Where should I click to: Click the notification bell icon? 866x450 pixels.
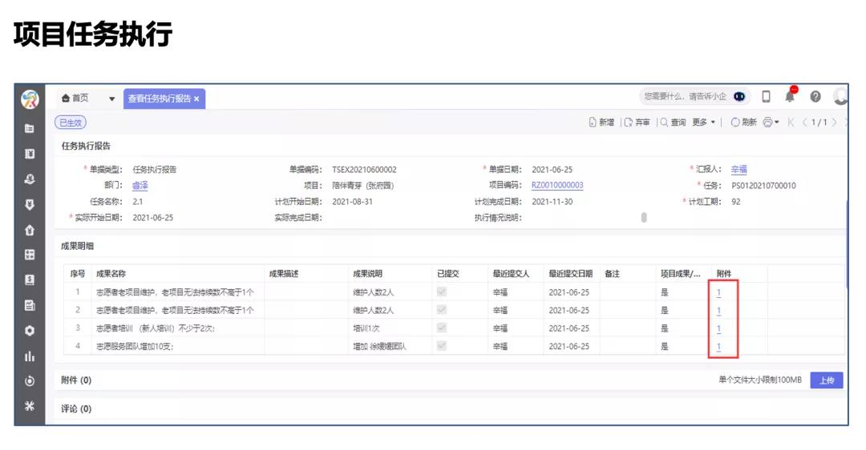(x=790, y=97)
